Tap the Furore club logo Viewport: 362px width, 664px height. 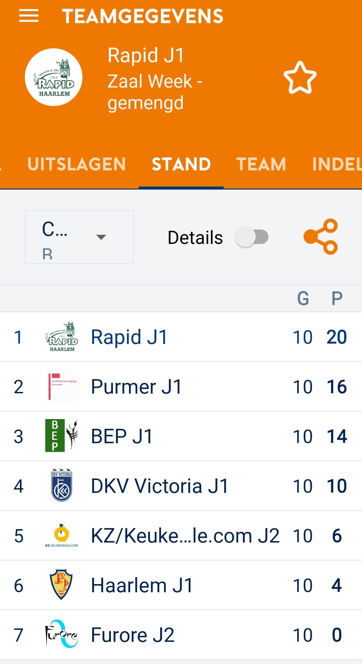point(62,634)
